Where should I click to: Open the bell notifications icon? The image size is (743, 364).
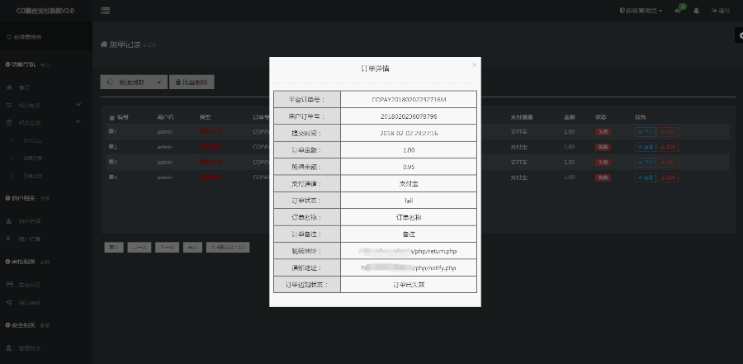pos(696,11)
